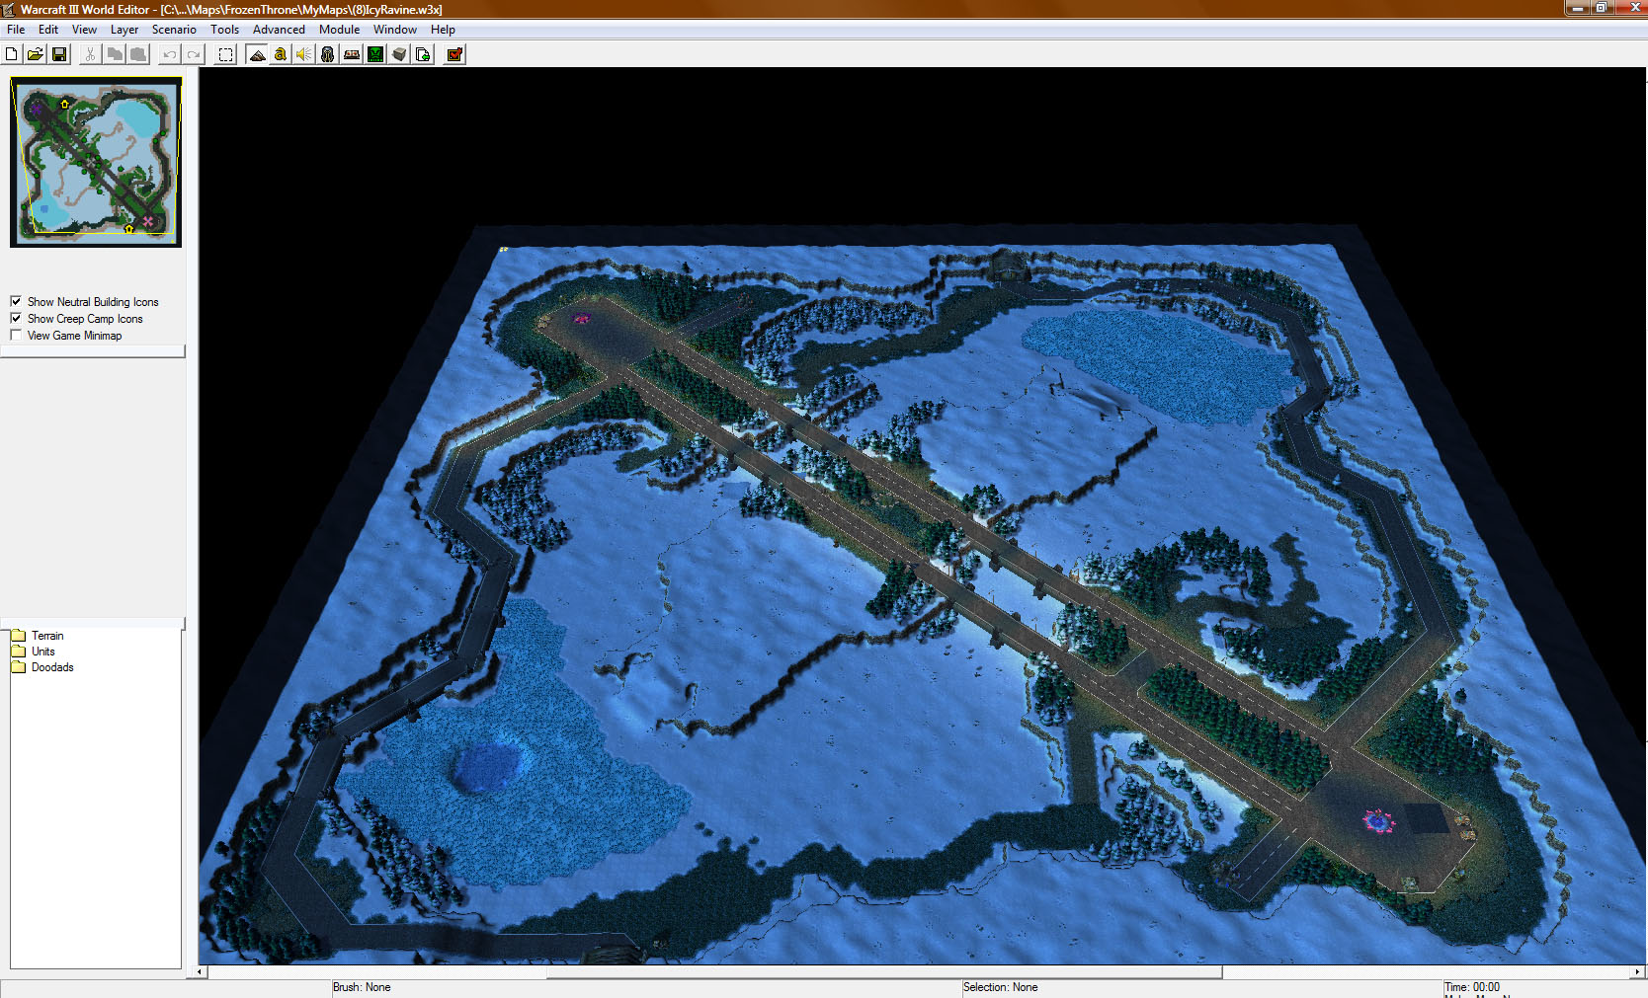Viewport: 1648px width, 998px height.
Task: Open the Edit menu
Action: 48,30
